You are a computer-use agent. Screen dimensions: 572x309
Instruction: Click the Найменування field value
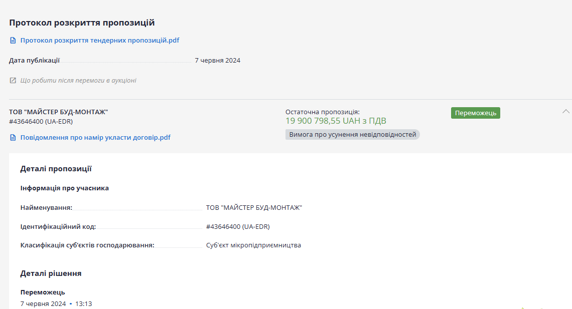pos(254,207)
